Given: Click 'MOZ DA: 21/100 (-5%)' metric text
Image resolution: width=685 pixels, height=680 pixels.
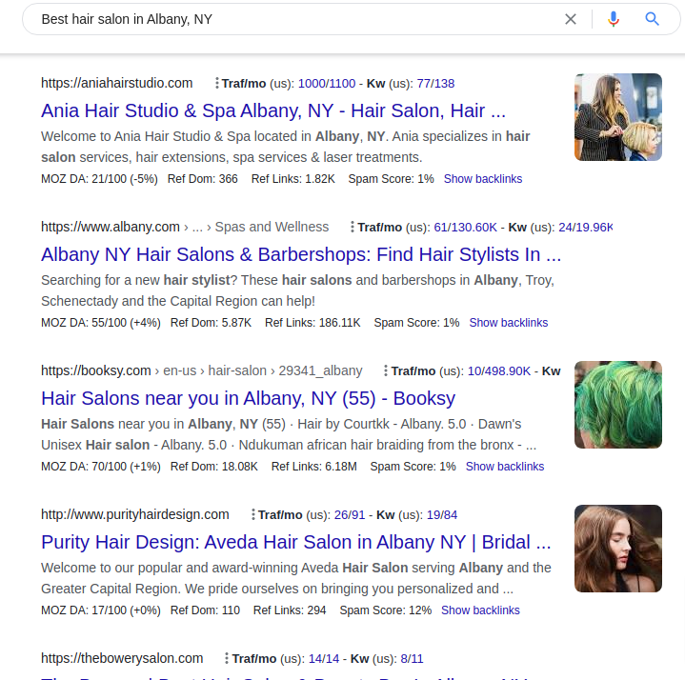Looking at the screenshot, I should (x=99, y=179).
